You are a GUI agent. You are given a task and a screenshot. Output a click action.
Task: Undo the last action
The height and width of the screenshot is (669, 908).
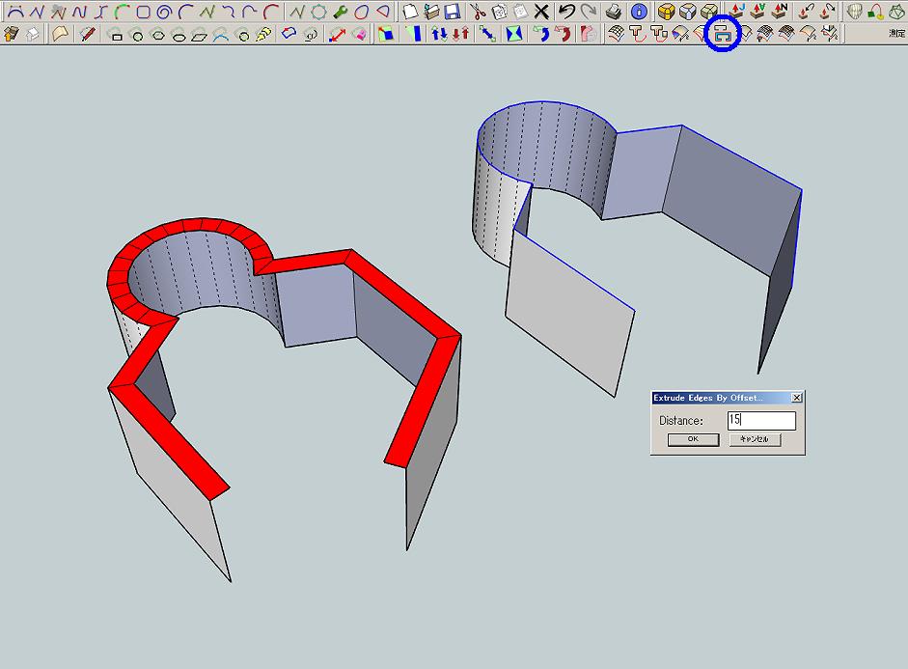(x=567, y=11)
